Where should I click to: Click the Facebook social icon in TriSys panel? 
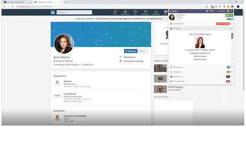coord(230,19)
